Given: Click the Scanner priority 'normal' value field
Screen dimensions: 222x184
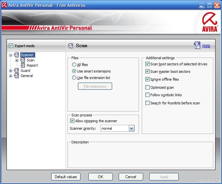Looking at the screenshot, I should (x=115, y=128).
